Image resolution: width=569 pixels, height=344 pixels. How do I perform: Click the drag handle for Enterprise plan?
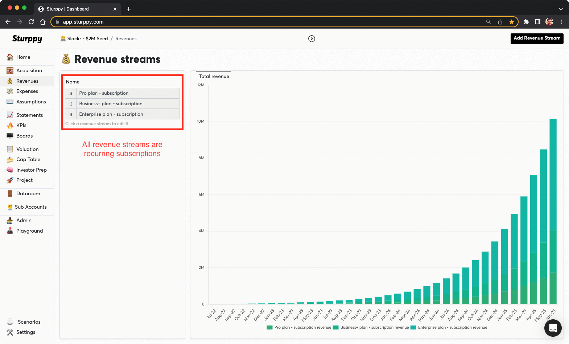(71, 114)
